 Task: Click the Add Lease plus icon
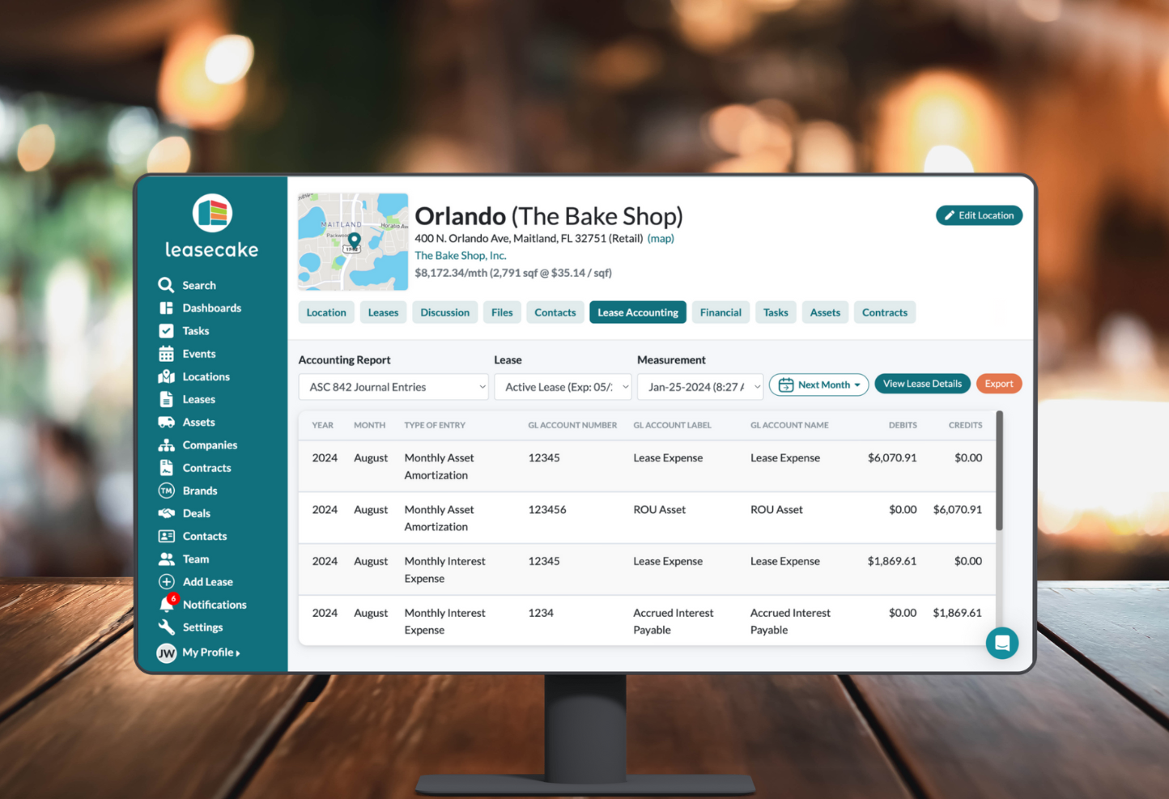(x=166, y=581)
